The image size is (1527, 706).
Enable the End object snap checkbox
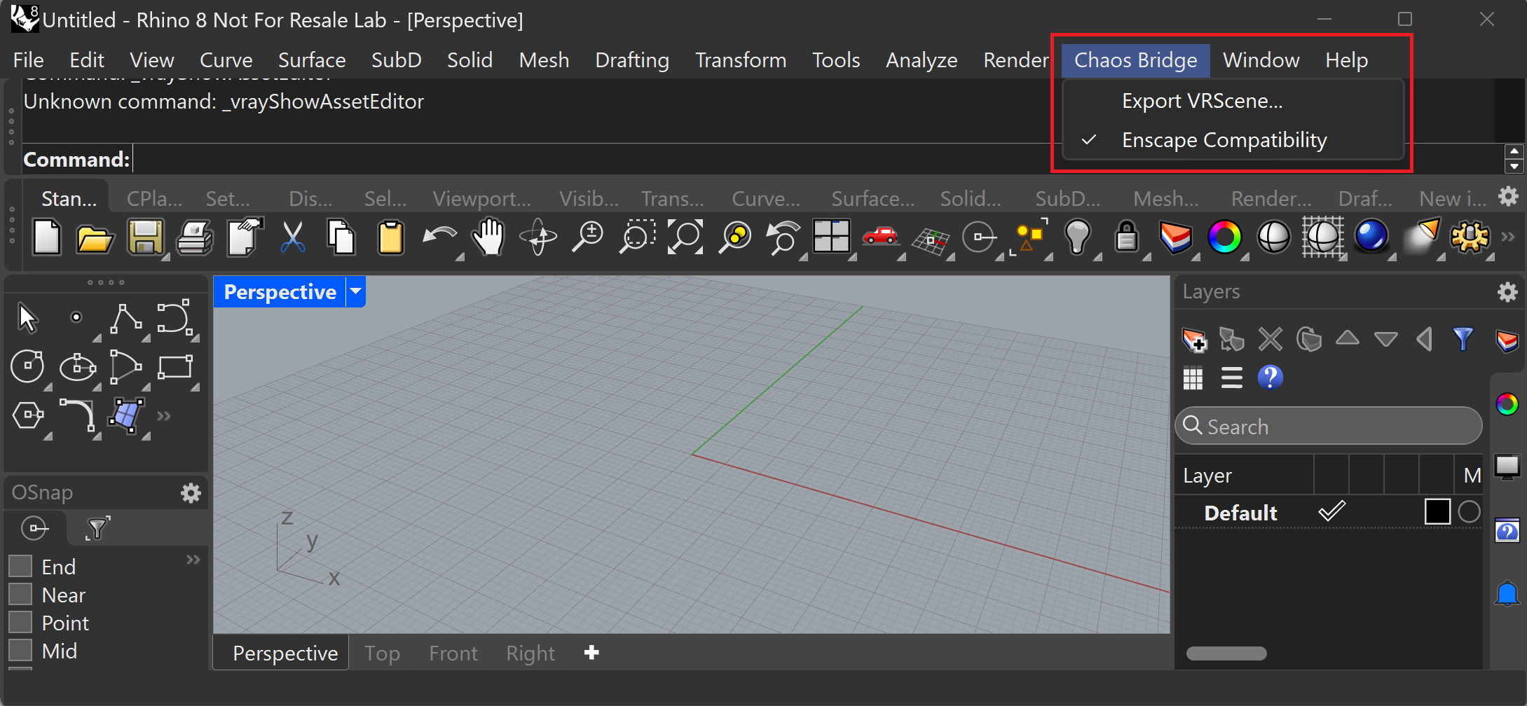click(20, 566)
